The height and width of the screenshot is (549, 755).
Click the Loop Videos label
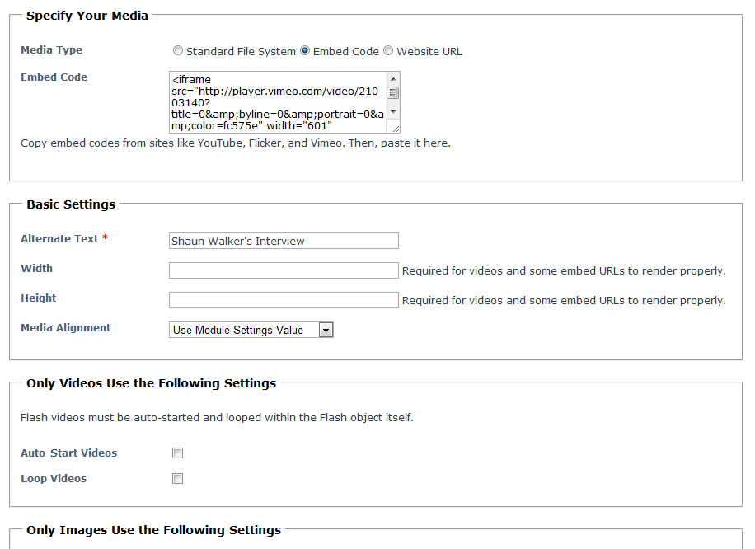54,478
